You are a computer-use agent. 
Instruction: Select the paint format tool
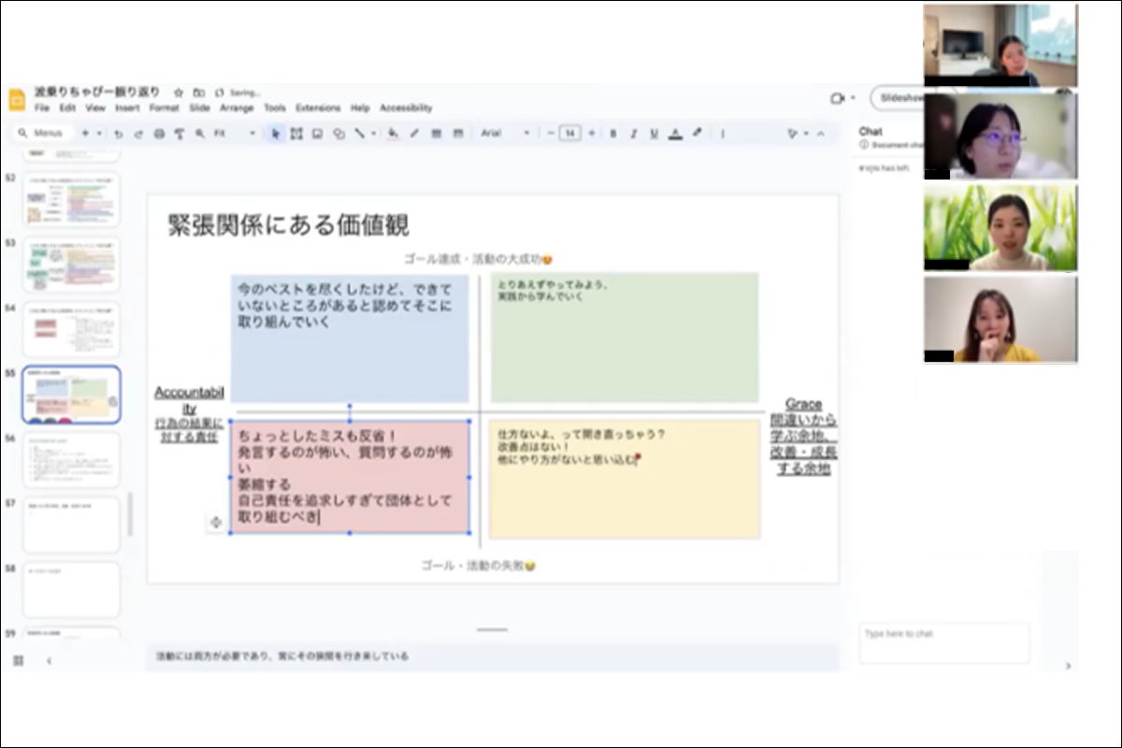click(x=179, y=134)
